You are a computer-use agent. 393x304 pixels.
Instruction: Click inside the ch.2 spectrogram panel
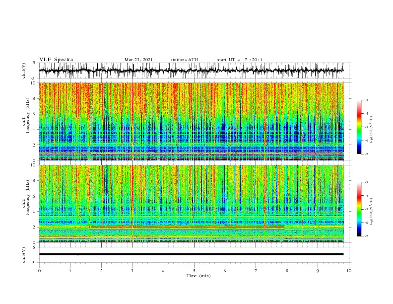point(191,204)
